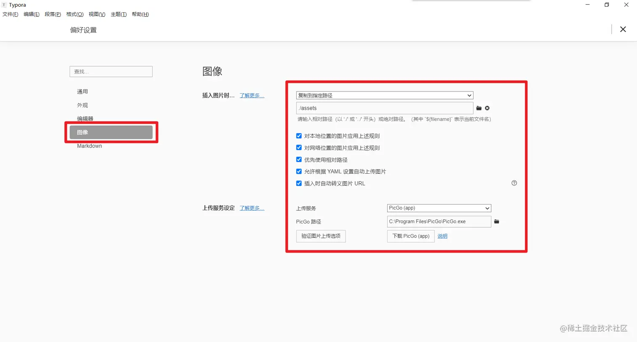Toggle 对网络位置的图片应用上述规则 checkbox
The image size is (637, 342).
[x=299, y=148]
